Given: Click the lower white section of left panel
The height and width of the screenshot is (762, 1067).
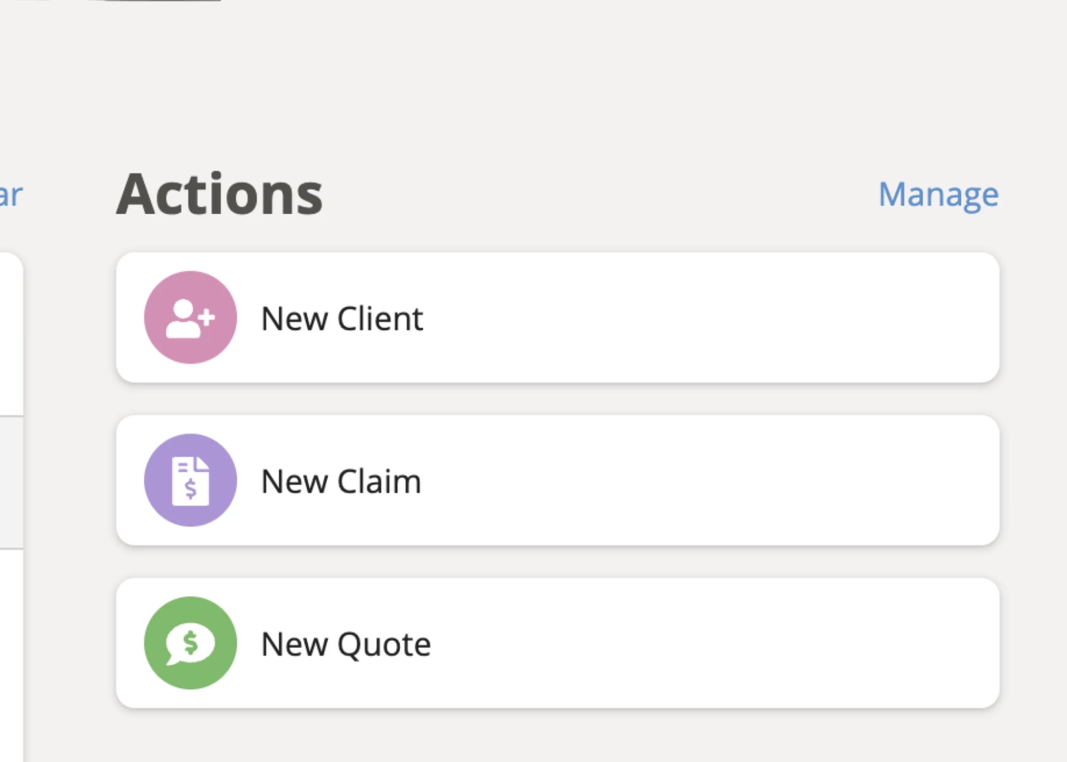Looking at the screenshot, I should point(11,655).
